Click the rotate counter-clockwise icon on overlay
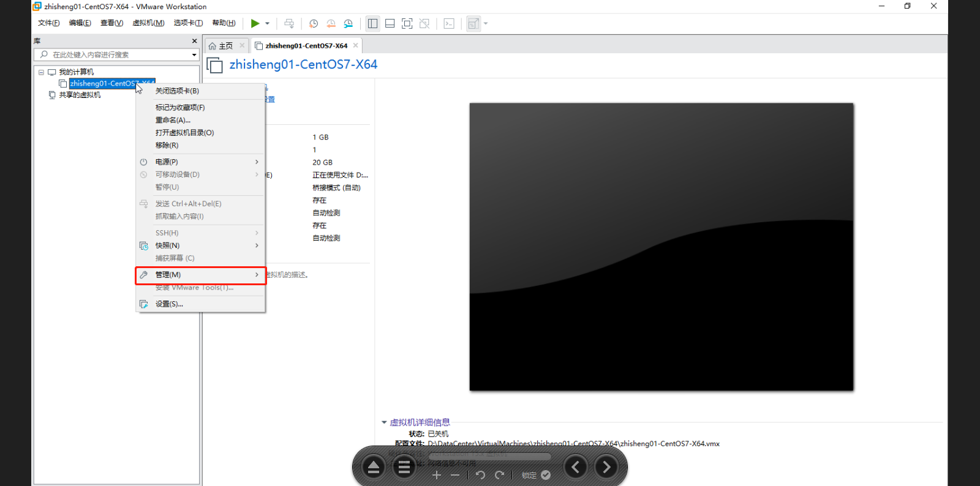The height and width of the screenshot is (486, 980). (x=480, y=475)
